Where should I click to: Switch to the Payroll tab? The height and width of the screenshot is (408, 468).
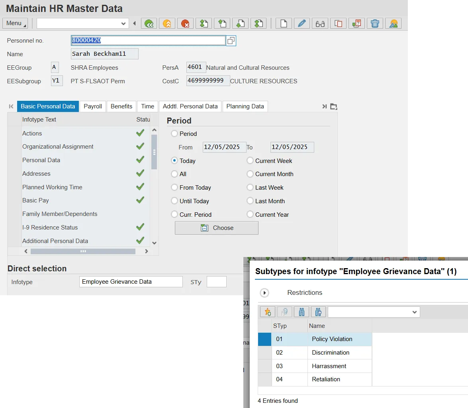(93, 106)
